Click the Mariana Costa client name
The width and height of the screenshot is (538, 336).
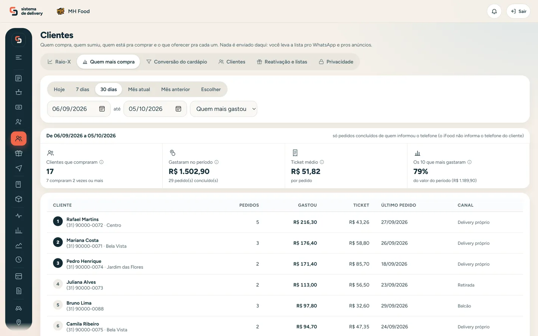(x=83, y=240)
